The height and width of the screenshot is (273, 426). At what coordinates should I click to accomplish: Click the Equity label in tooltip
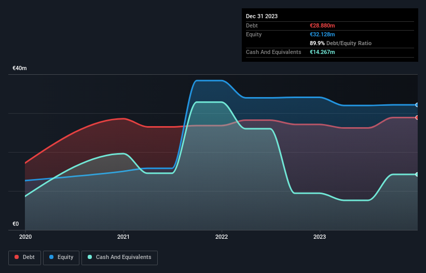(x=254, y=34)
